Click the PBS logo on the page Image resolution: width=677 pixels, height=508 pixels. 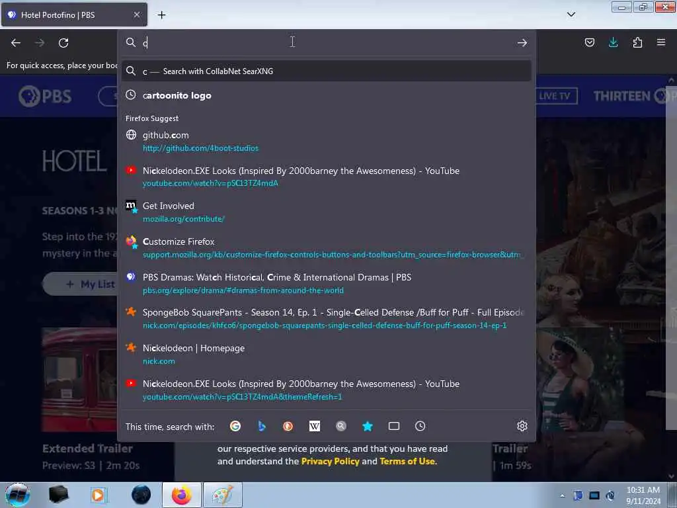[x=45, y=96]
